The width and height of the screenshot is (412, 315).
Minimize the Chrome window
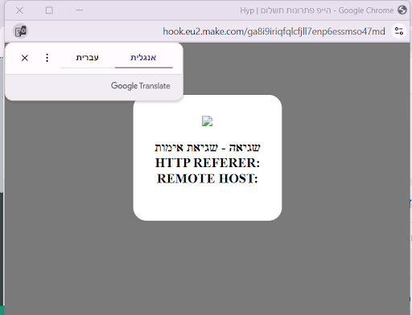click(x=80, y=10)
